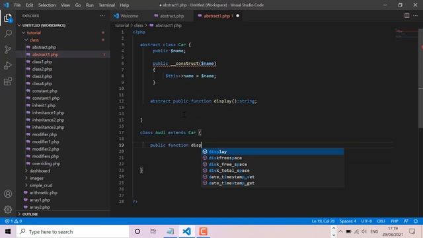Click Ln 19, Col 28 status entry
Screen dimensions: 423x238
[323, 221]
